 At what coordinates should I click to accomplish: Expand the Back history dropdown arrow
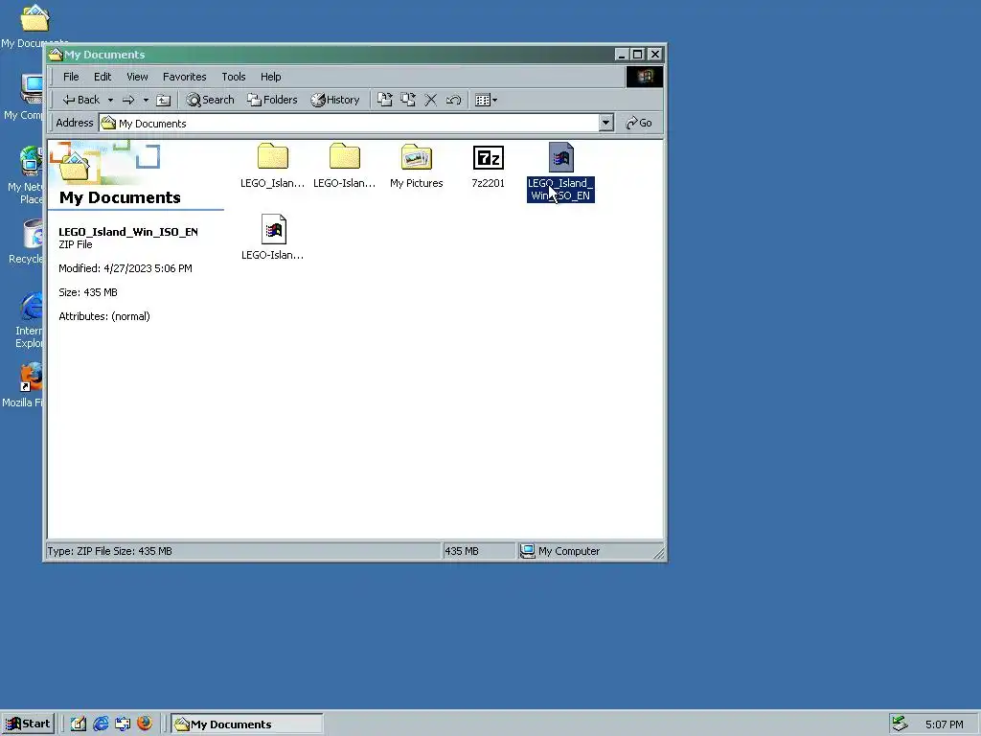click(x=110, y=100)
